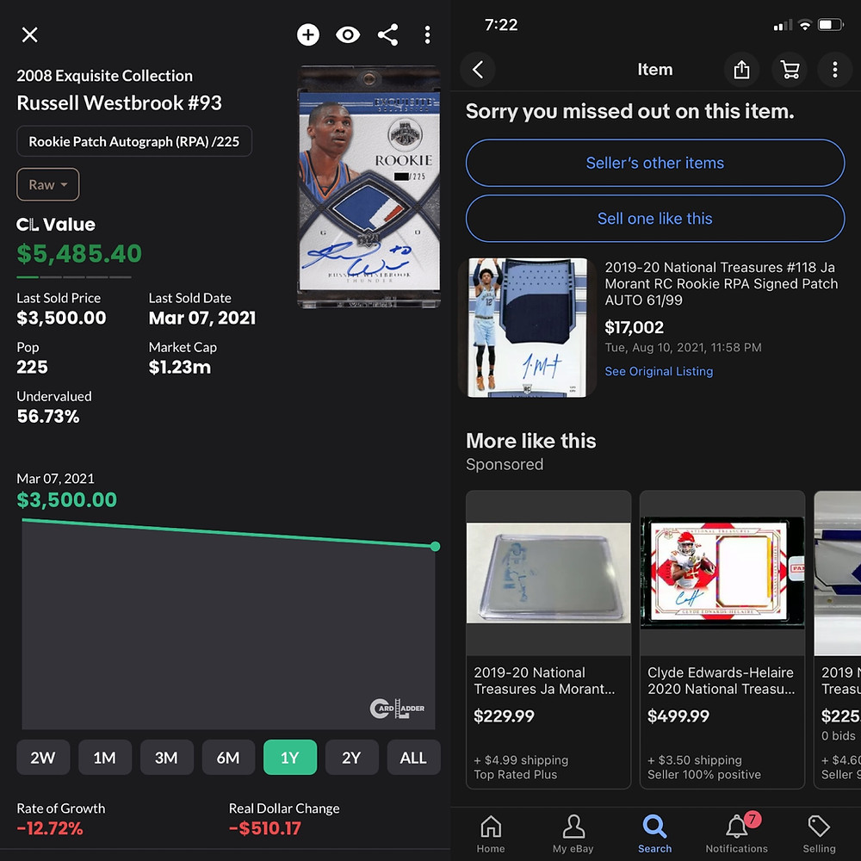View Russell Westbrook card image
This screenshot has width=861, height=861.
369,187
